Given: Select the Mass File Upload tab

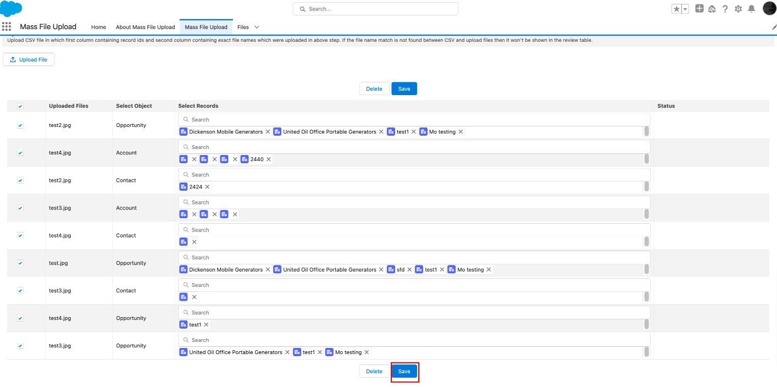Looking at the screenshot, I should [x=206, y=27].
